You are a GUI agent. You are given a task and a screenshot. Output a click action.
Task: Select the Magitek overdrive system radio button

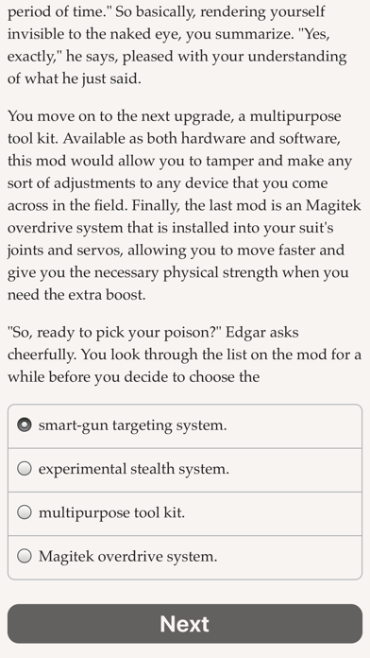[25, 556]
